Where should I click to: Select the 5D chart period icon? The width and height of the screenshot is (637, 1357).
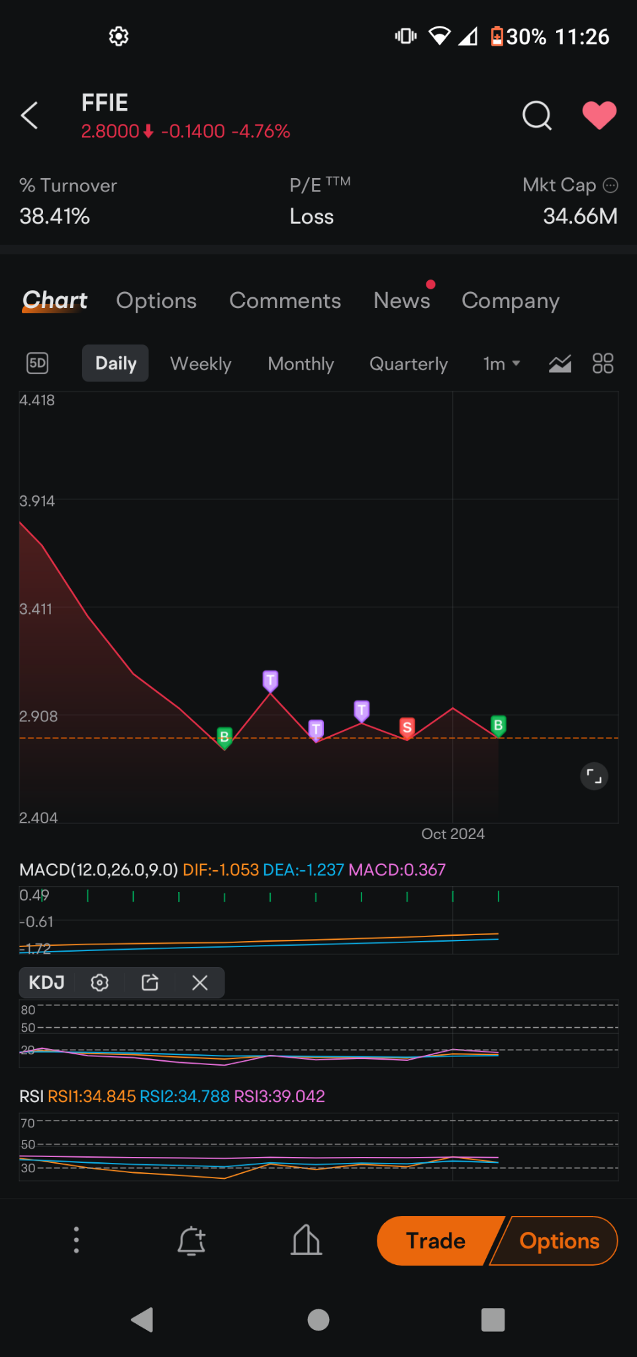click(x=38, y=363)
